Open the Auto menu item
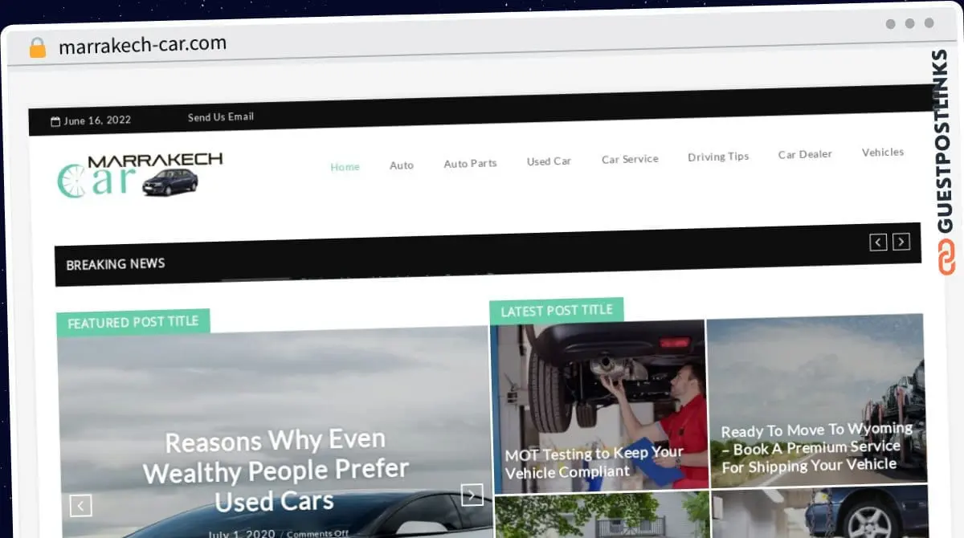 point(402,165)
